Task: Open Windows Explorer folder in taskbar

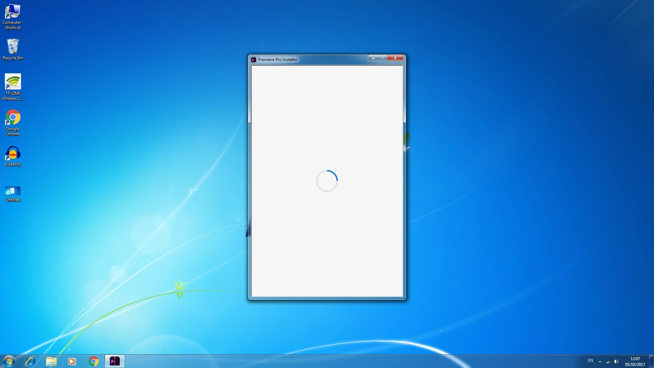Action: pyautogui.click(x=51, y=361)
